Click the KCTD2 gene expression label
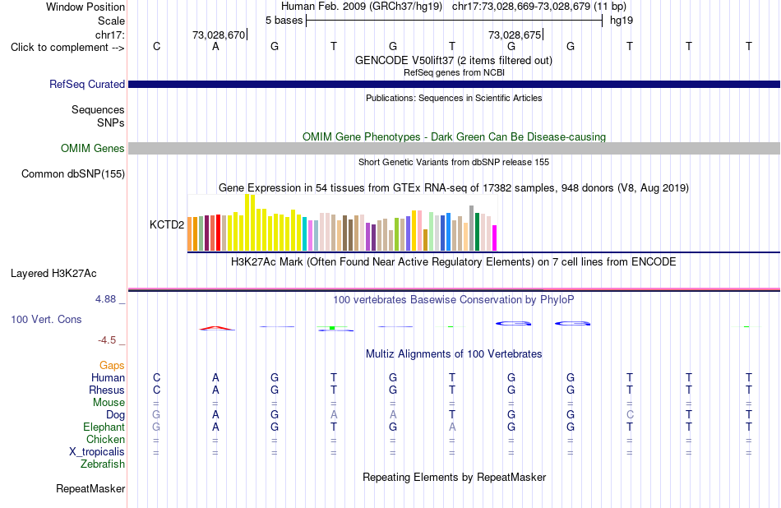The image size is (781, 508). (167, 224)
